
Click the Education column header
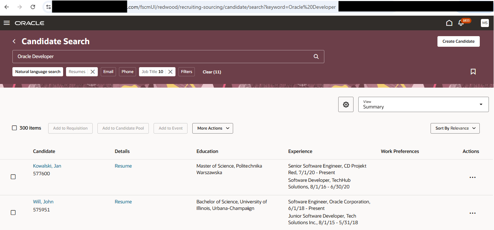pos(207,151)
